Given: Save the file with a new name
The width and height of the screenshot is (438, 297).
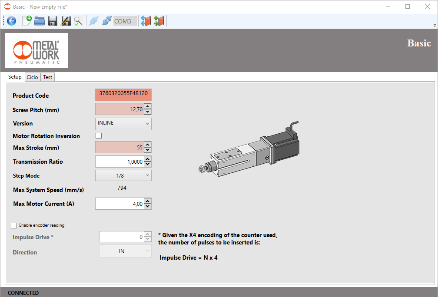Looking at the screenshot, I should (66, 21).
